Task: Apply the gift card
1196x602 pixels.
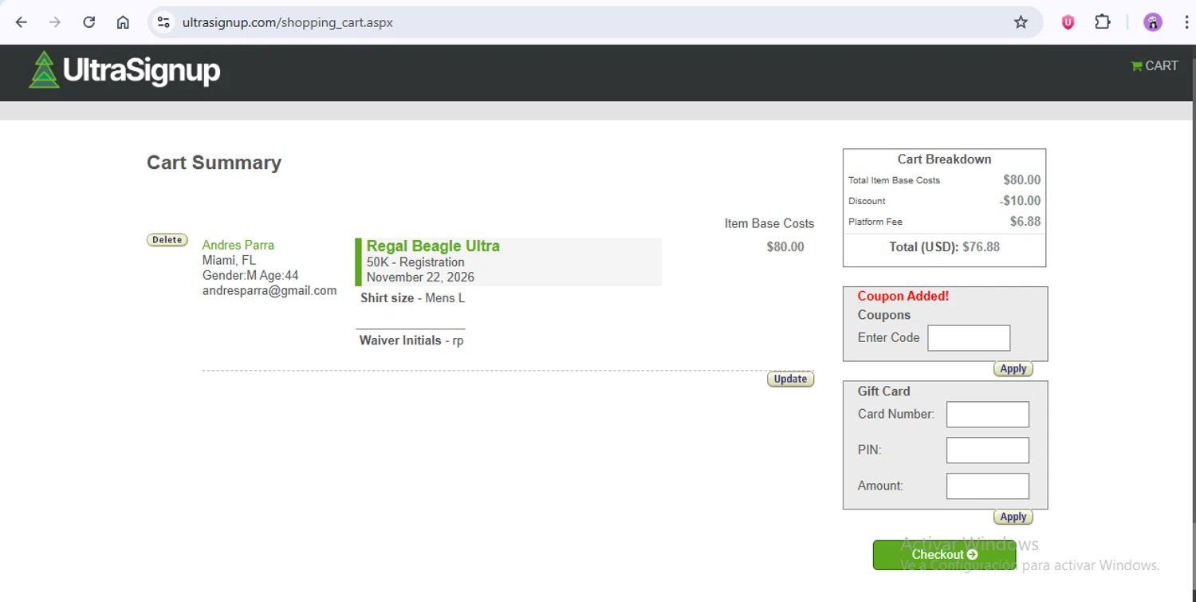Action: coord(1013,517)
